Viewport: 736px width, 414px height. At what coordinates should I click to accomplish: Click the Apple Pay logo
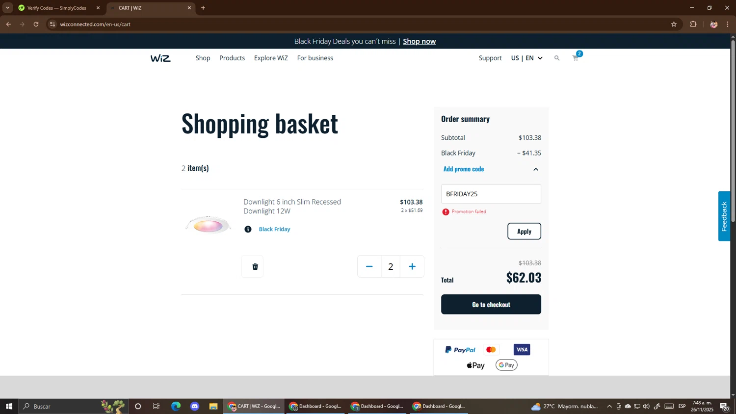[x=475, y=365]
